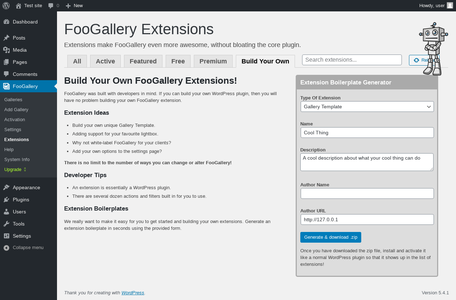
Task: Click the comments bubble in top bar
Action: coord(51,6)
